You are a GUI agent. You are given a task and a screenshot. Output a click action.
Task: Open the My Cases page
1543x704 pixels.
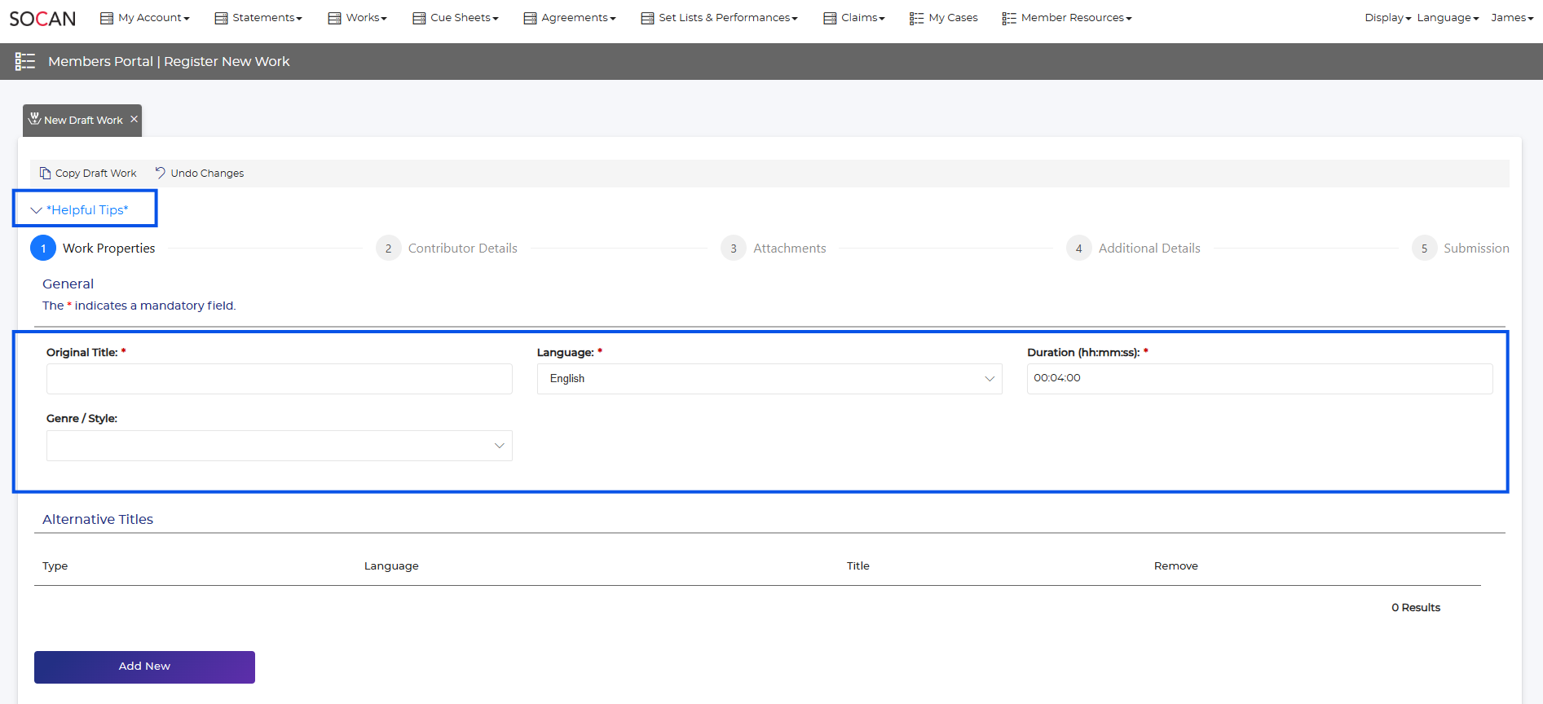[944, 18]
